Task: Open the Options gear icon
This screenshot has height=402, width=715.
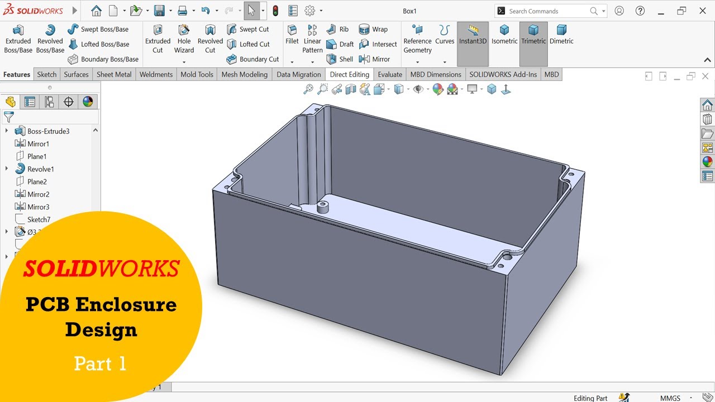Action: (310, 11)
